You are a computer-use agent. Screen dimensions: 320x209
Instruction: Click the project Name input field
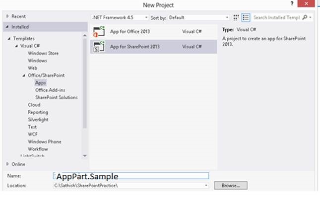(131, 176)
